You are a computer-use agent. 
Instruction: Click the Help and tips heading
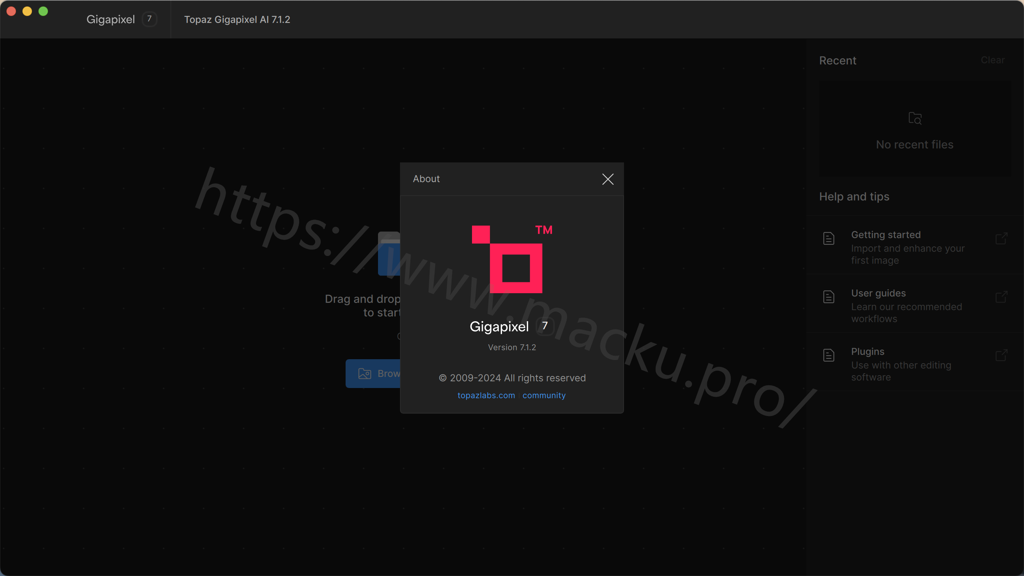point(854,197)
